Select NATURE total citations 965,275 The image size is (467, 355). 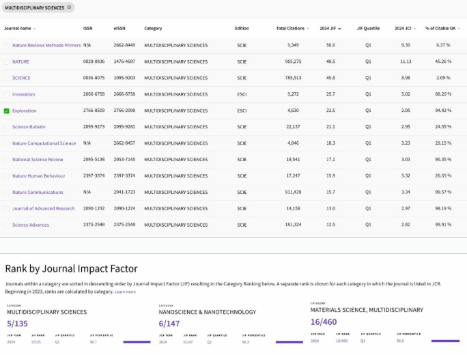[x=293, y=61]
